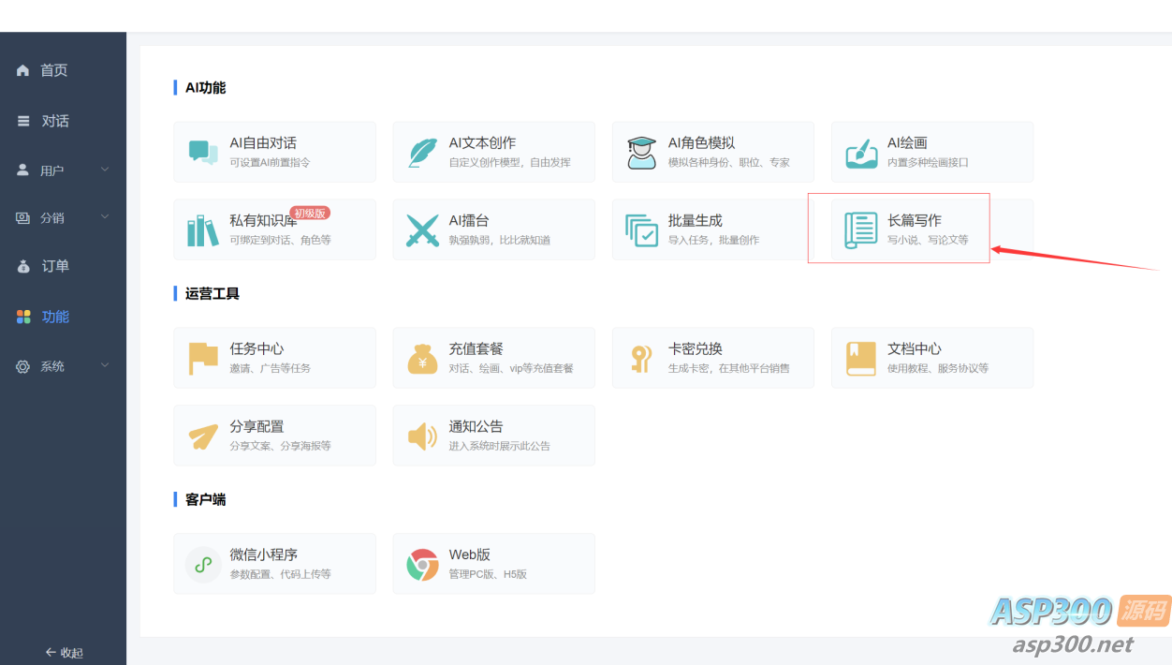Click the 卡密兑换 key icon

click(641, 358)
